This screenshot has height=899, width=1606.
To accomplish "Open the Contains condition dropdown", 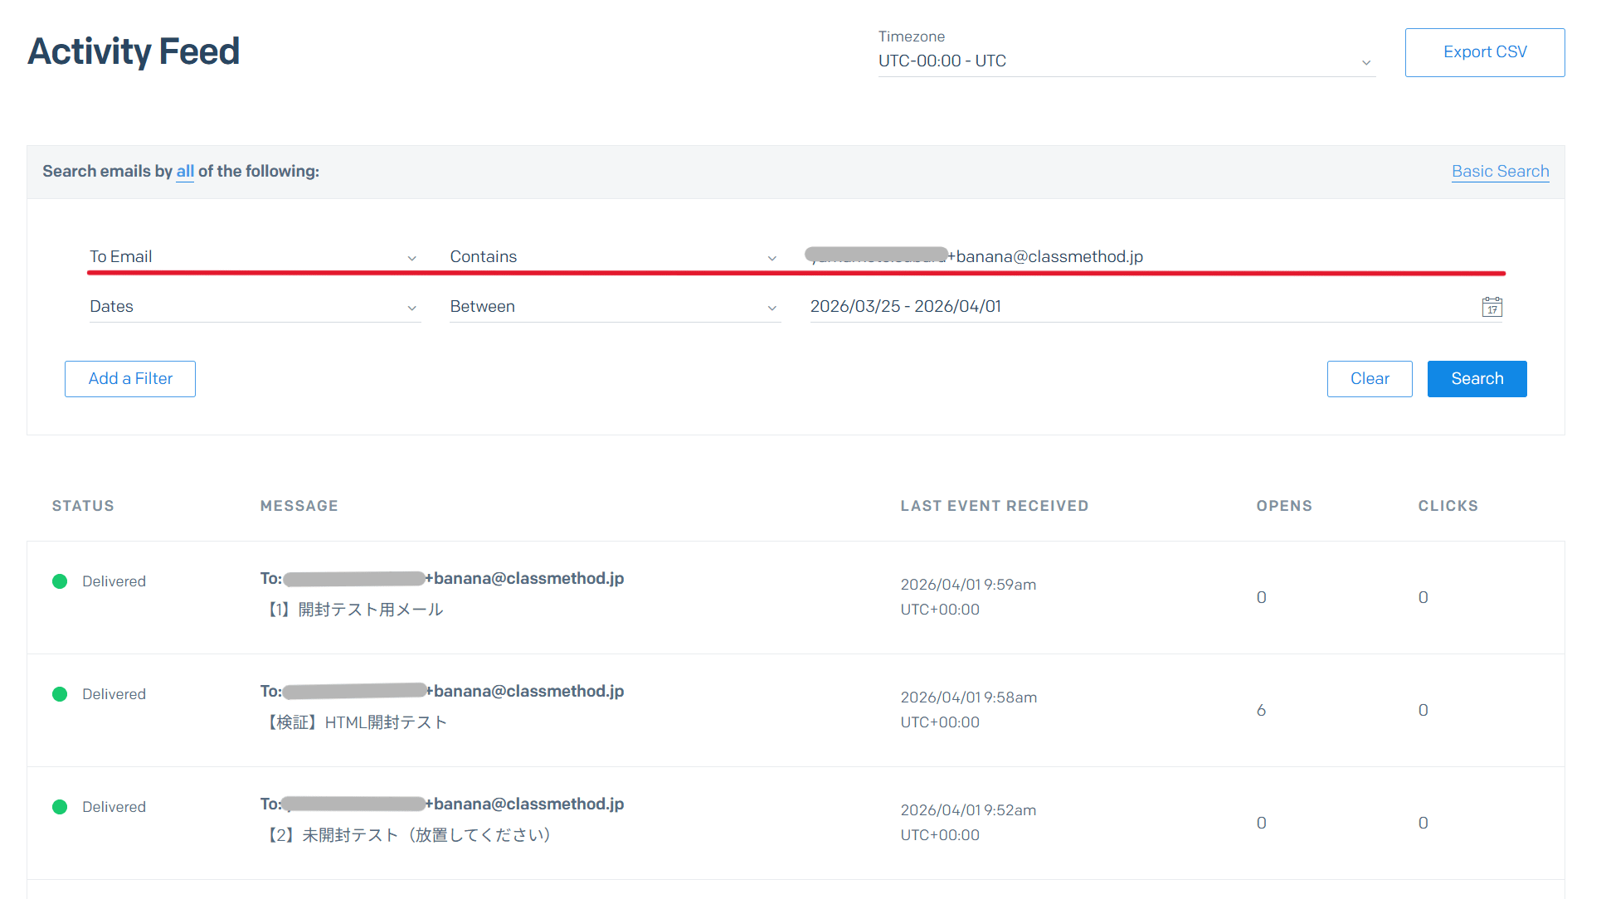I will 614,257.
